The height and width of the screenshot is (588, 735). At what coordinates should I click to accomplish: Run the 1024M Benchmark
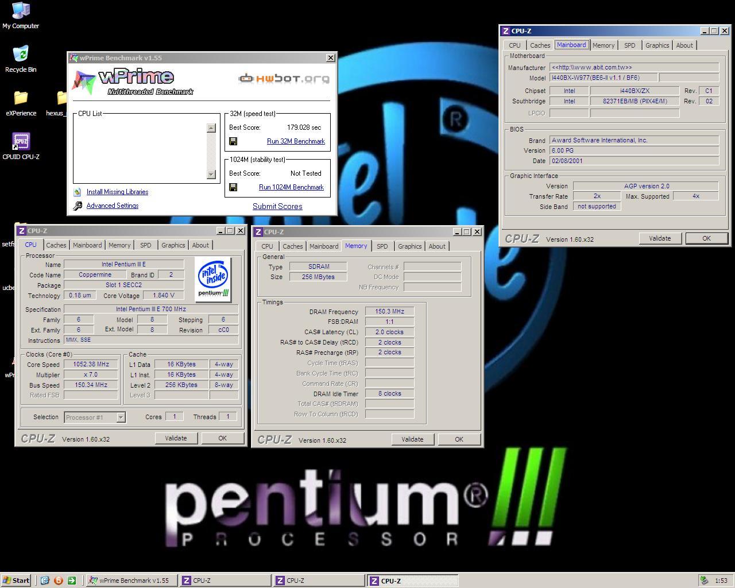[x=291, y=187]
